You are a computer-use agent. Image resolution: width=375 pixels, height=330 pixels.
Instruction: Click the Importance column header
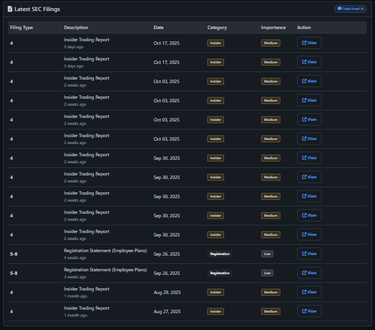tap(273, 28)
